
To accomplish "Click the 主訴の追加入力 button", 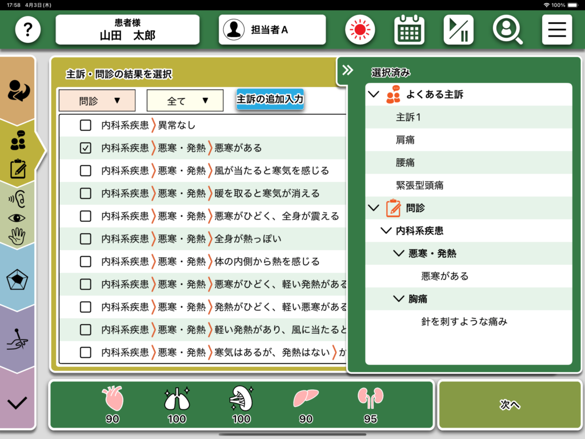I will click(270, 99).
